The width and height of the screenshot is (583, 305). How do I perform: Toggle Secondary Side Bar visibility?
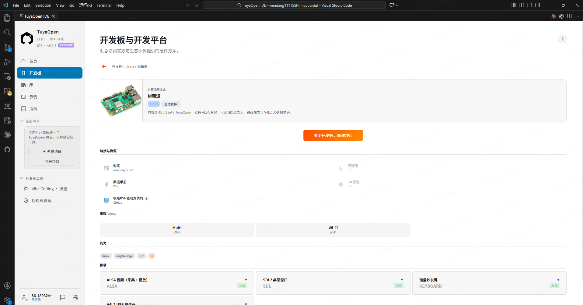click(x=538, y=5)
